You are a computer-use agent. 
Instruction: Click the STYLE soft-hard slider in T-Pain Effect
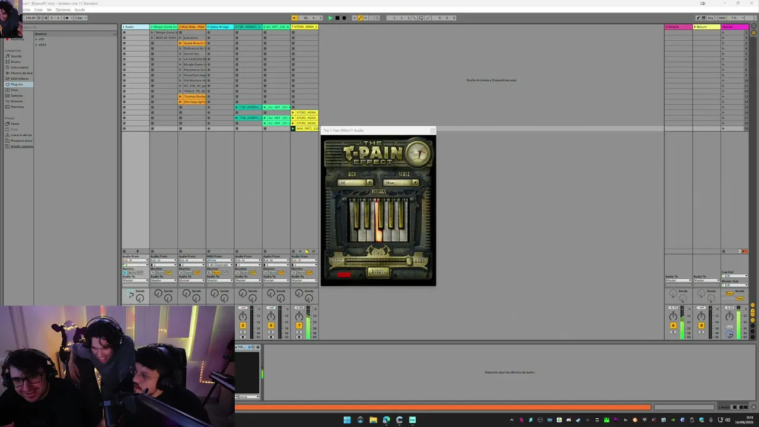(378, 261)
